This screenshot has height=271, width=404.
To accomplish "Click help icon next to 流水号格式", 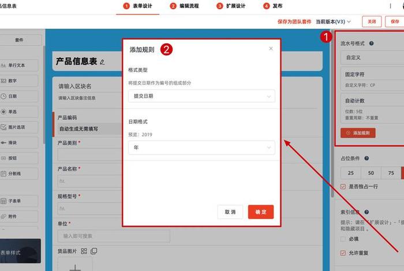I will 371,43.
